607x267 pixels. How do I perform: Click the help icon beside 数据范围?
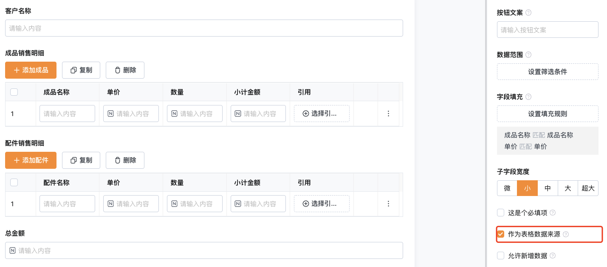point(528,55)
